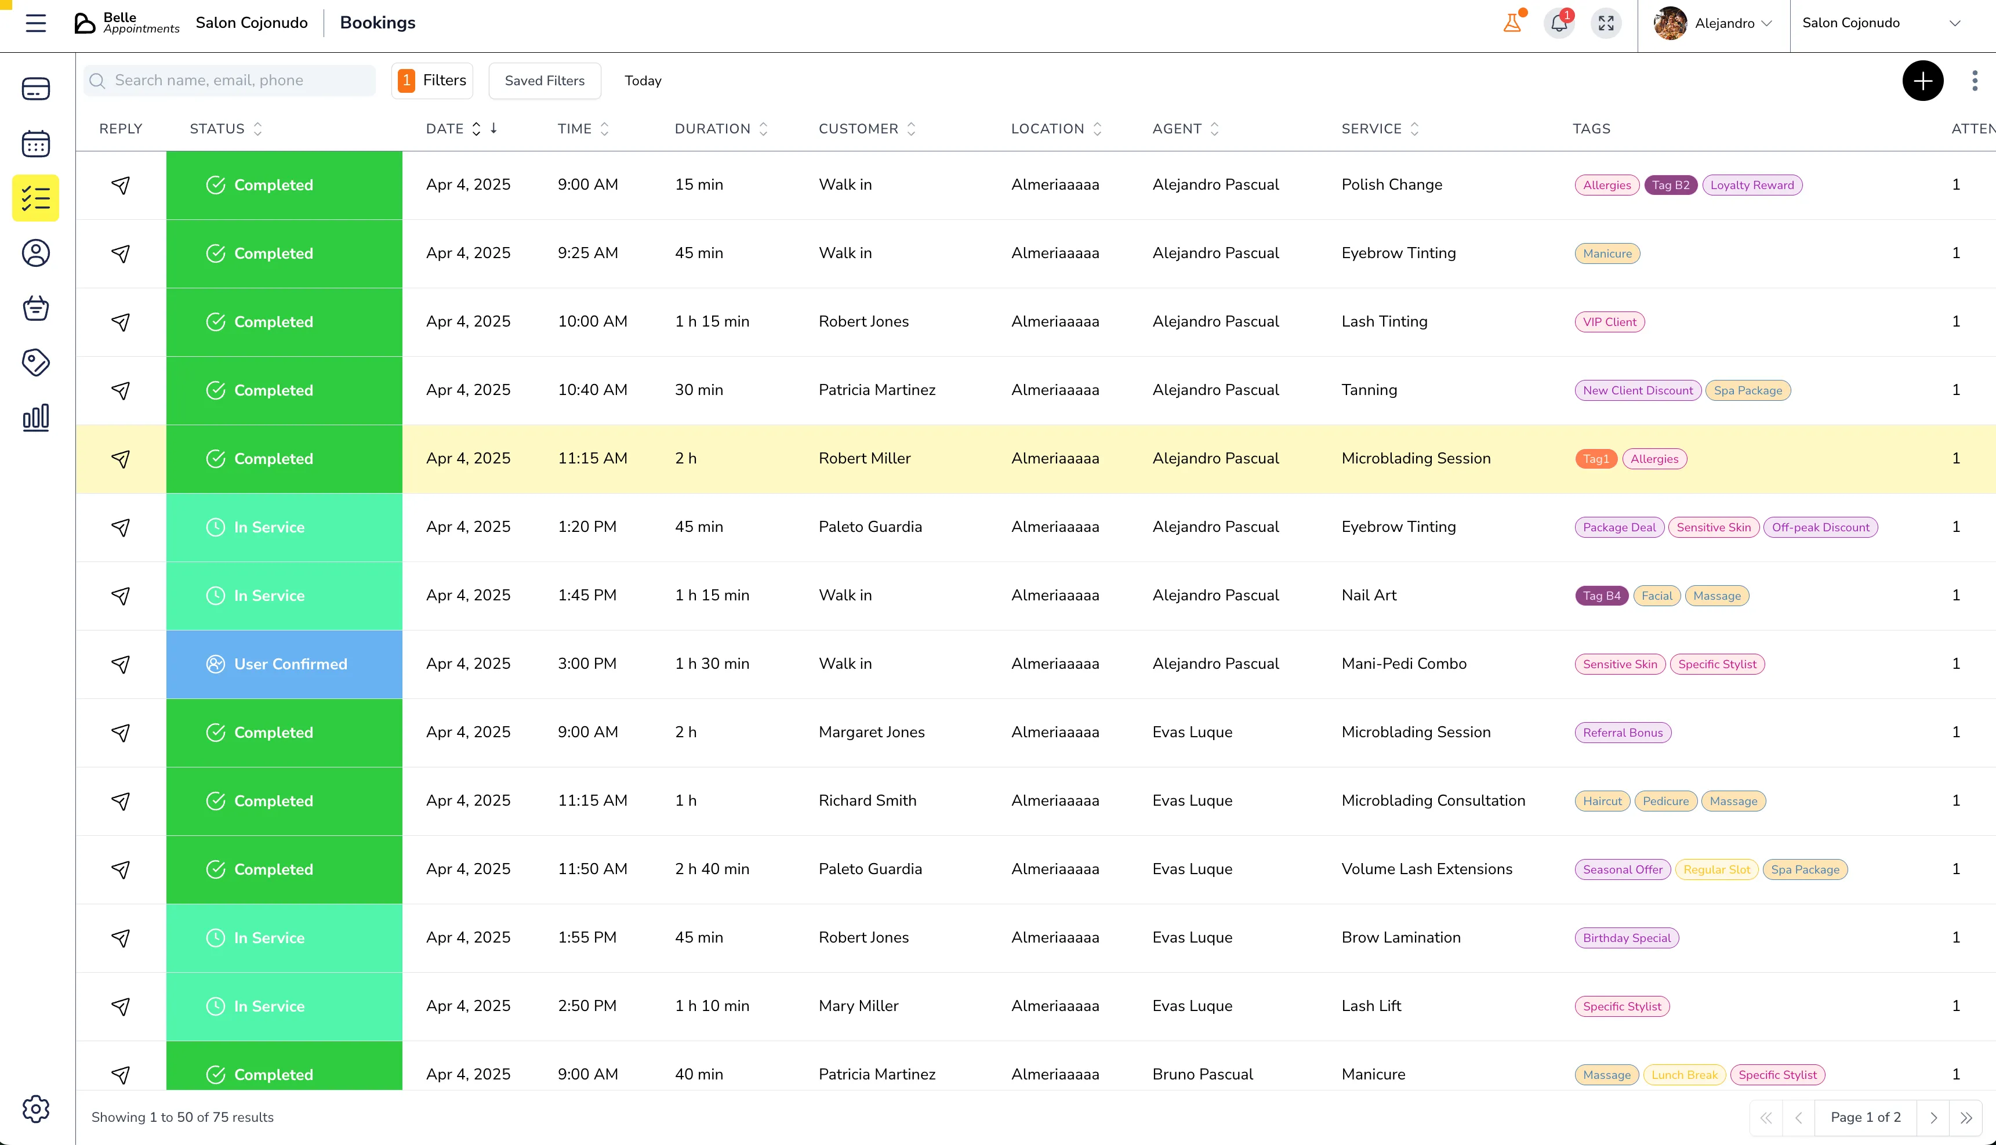Viewport: 1996px width, 1145px height.
Task: Click the notifications bell icon
Action: click(x=1559, y=23)
